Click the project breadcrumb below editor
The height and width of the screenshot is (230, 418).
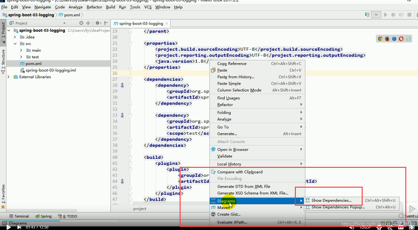[x=140, y=208]
